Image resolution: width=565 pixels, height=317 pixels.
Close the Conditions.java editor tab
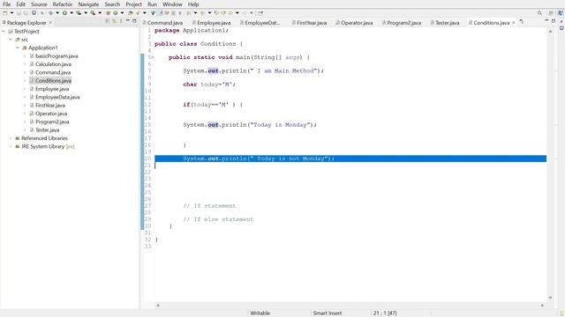(x=514, y=23)
